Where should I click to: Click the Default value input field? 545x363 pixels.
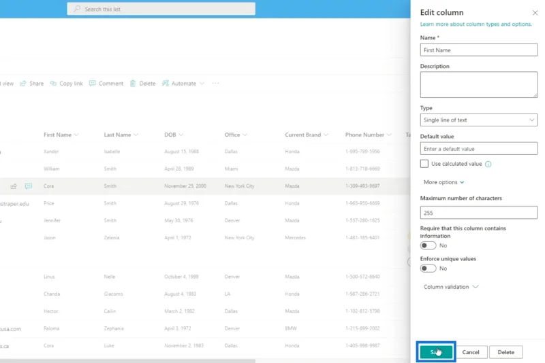pyautogui.click(x=479, y=149)
